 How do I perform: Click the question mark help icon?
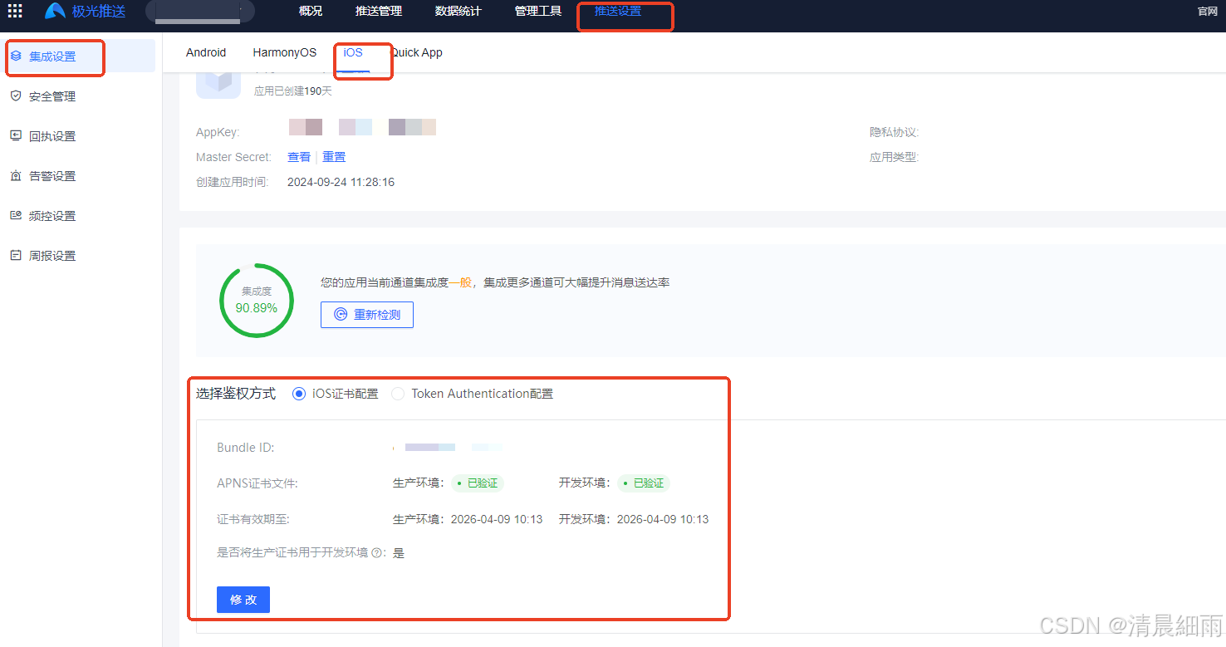pyautogui.click(x=376, y=552)
